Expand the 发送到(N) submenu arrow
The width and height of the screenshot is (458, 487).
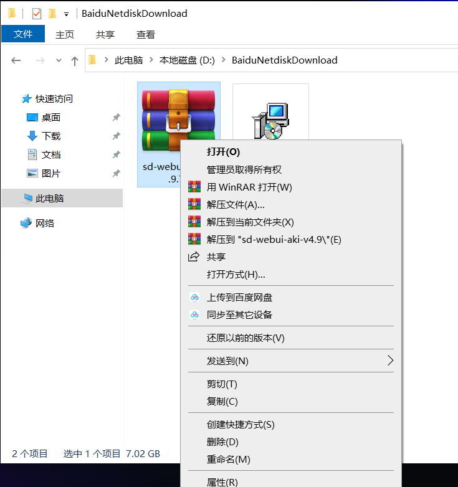point(390,361)
